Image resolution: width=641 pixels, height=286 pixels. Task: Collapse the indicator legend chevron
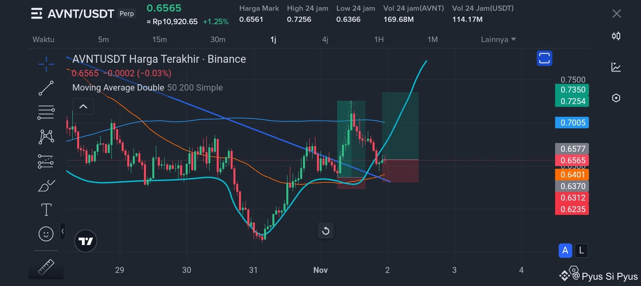83,106
